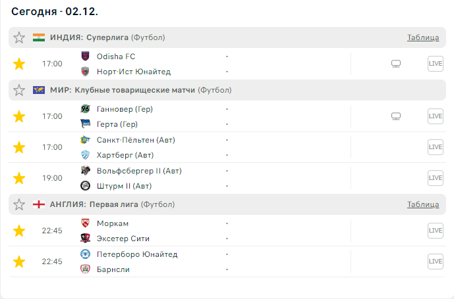Open LIVE icon for Ганновер match
Viewport: 454px width, 299px height.
[x=435, y=116]
